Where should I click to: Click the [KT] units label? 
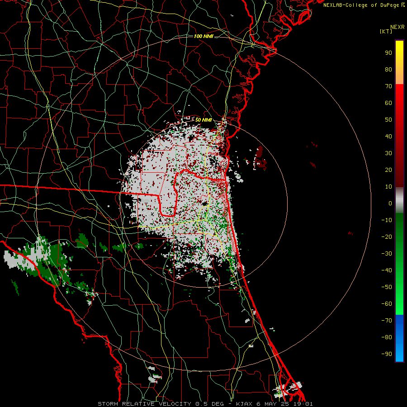click(386, 31)
